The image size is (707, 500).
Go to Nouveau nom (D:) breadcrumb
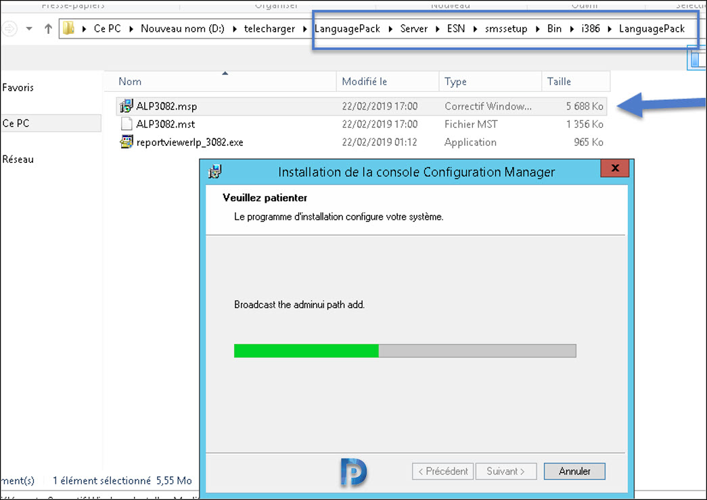(x=182, y=28)
